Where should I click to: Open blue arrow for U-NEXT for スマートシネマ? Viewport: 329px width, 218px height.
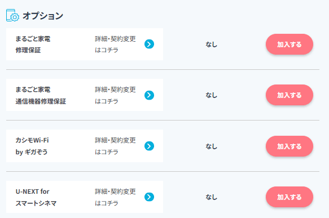149,197
